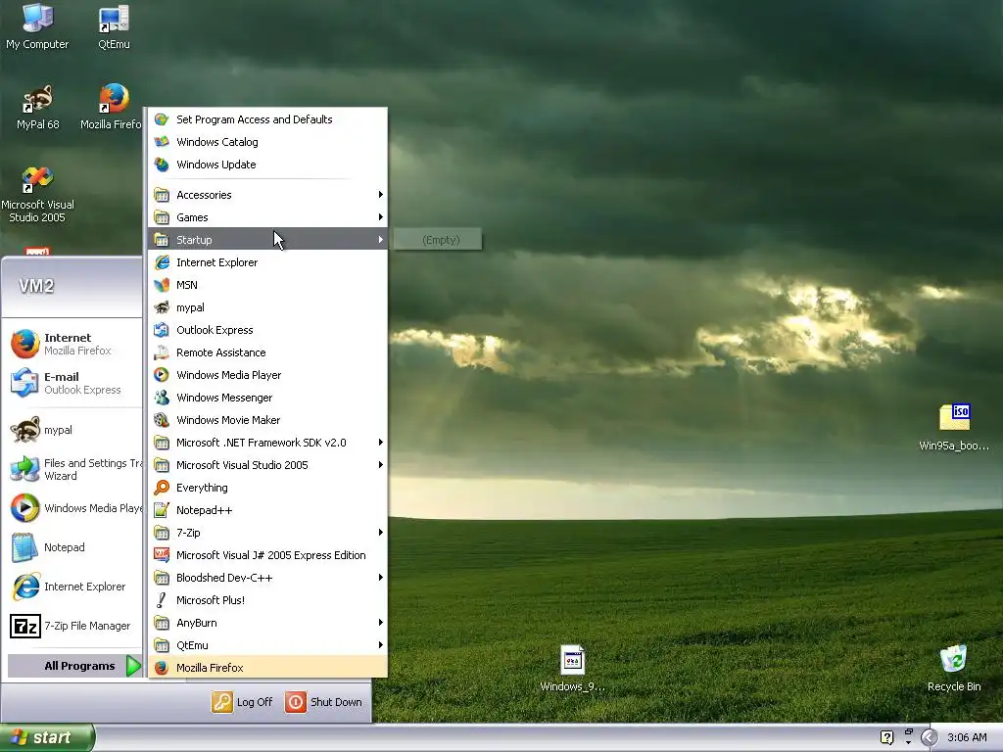Launch Windows Update
Image resolution: width=1003 pixels, height=752 pixels.
267,164
